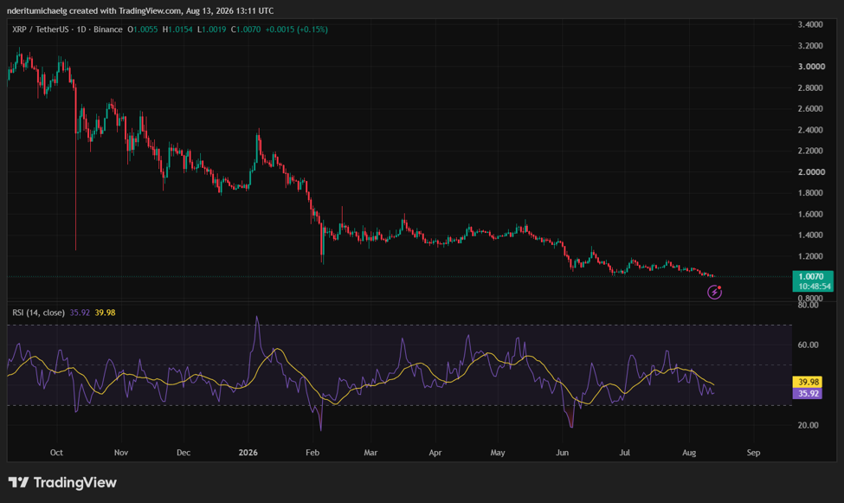844x503 pixels.
Task: Click the low value L1.0019
Action: pos(211,29)
